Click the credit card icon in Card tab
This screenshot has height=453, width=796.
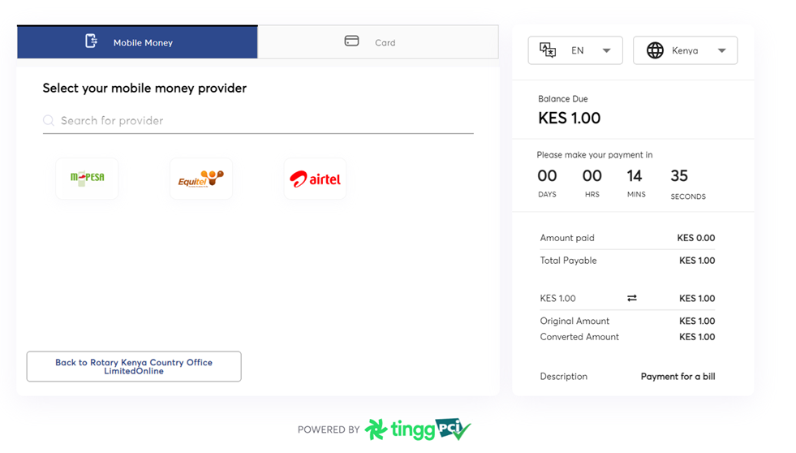pos(351,41)
